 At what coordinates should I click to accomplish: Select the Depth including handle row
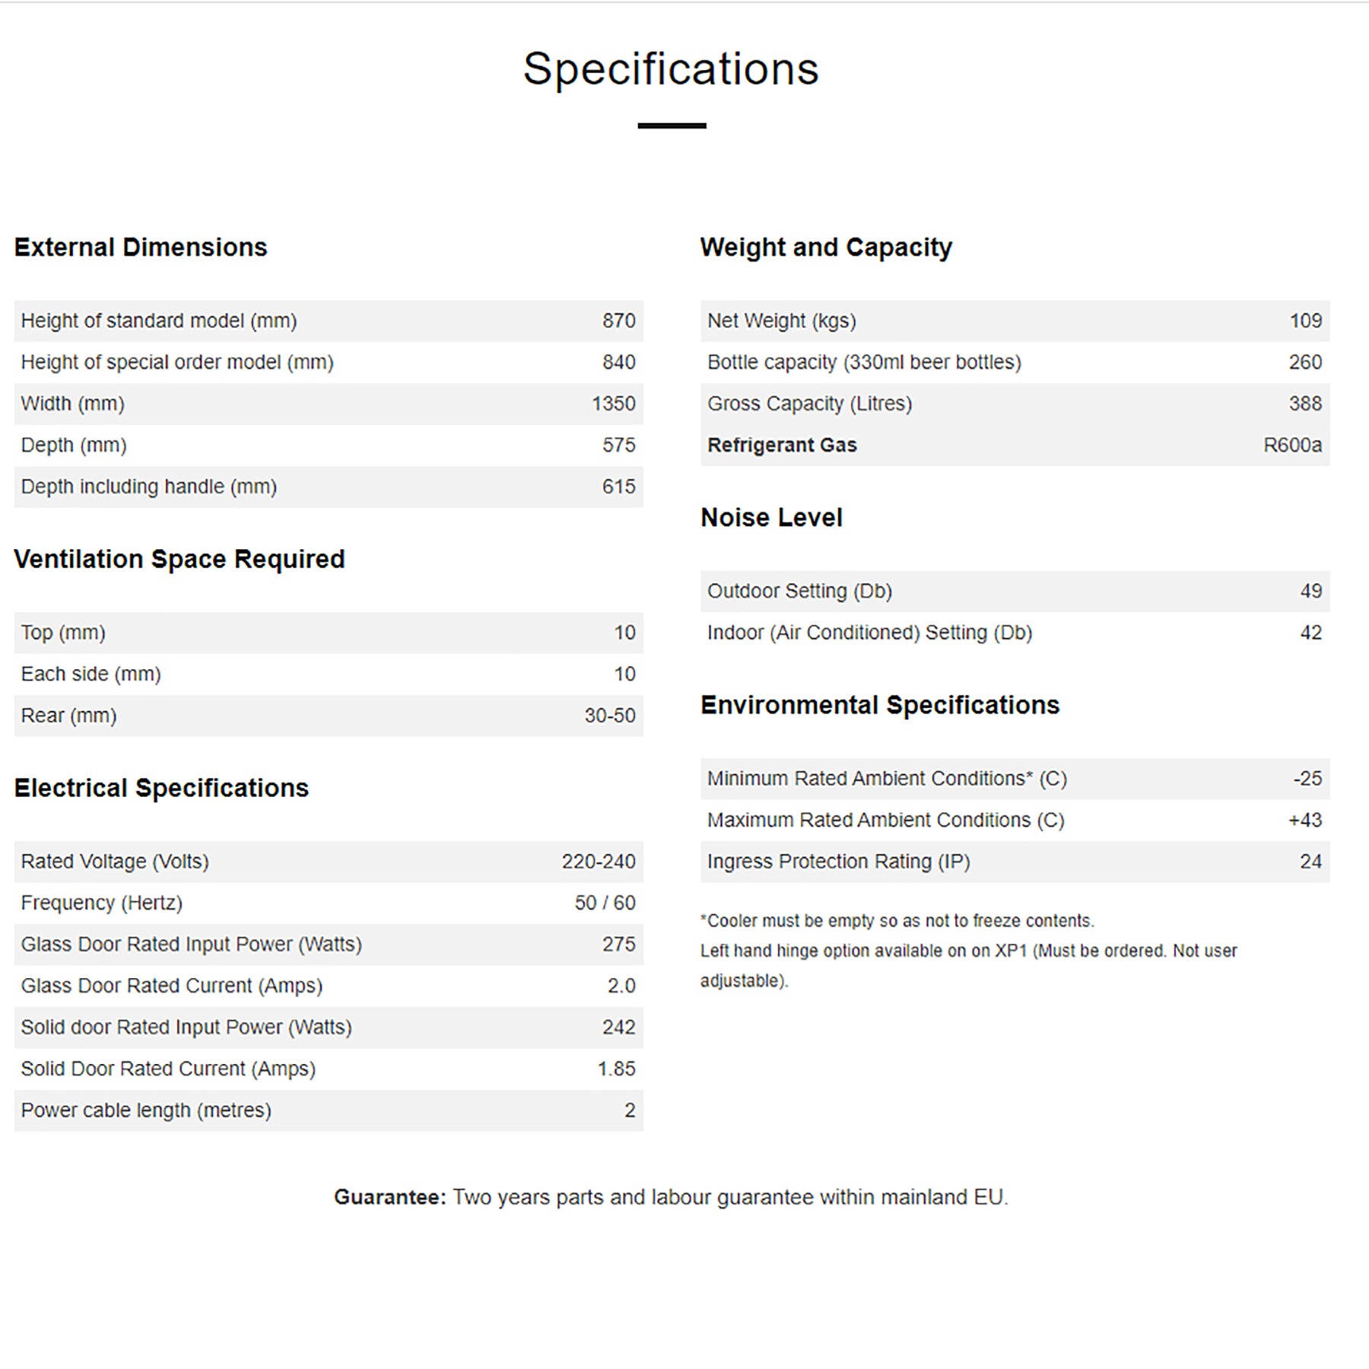[x=328, y=487]
